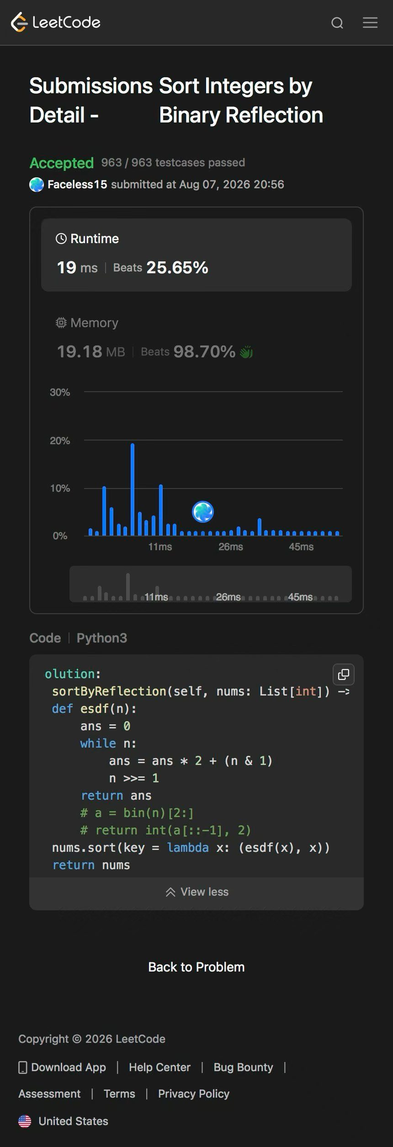Image resolution: width=393 pixels, height=1147 pixels.
Task: Go Back to Problem
Action: pyautogui.click(x=196, y=967)
